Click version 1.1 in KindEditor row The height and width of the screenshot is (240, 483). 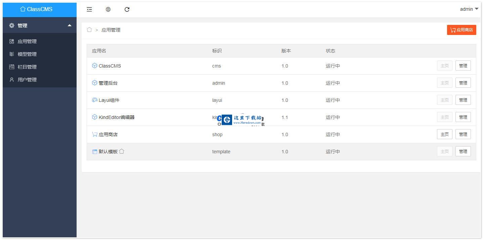point(285,117)
